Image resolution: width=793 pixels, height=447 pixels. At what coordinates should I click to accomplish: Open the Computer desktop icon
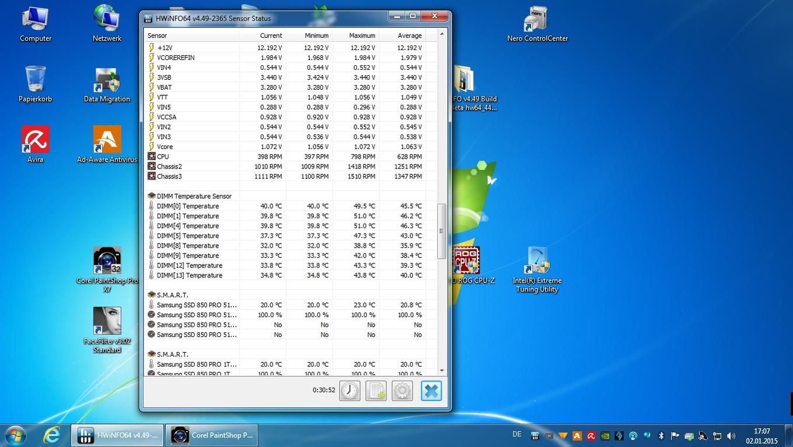click(x=36, y=24)
